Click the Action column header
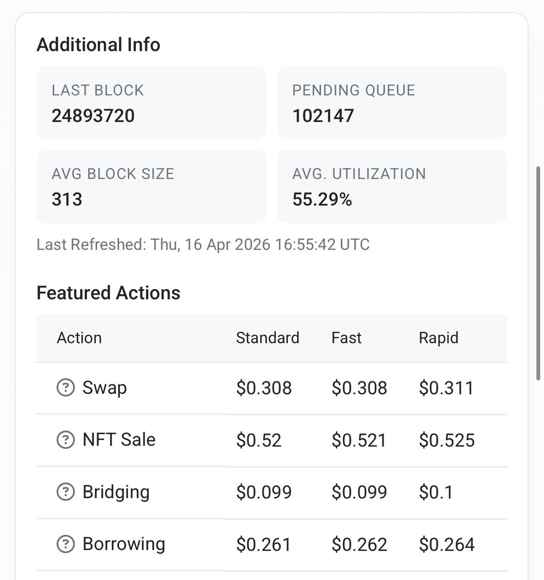The image size is (544, 580). (79, 337)
